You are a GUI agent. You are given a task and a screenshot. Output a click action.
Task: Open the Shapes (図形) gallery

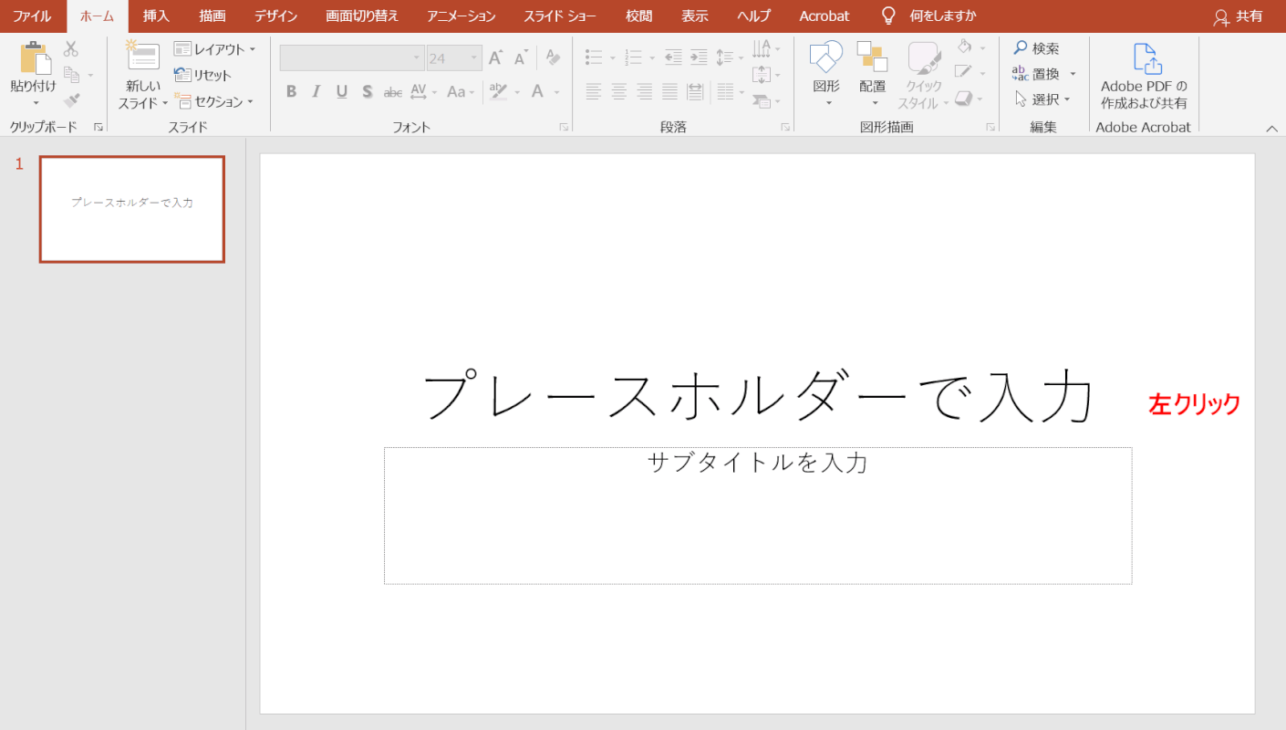click(x=826, y=73)
